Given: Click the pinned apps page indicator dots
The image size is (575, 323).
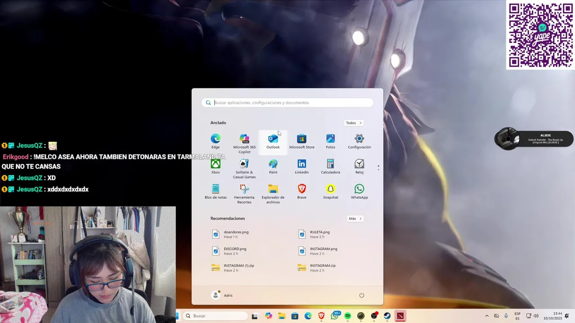Looking at the screenshot, I should point(378,168).
